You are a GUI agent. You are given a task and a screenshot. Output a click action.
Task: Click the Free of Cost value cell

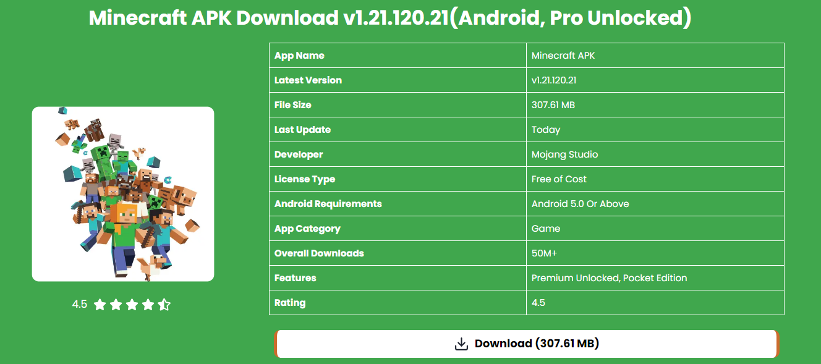(x=655, y=179)
